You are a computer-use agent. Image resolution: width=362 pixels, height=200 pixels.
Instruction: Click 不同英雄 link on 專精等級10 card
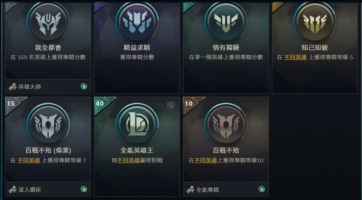point(206,160)
